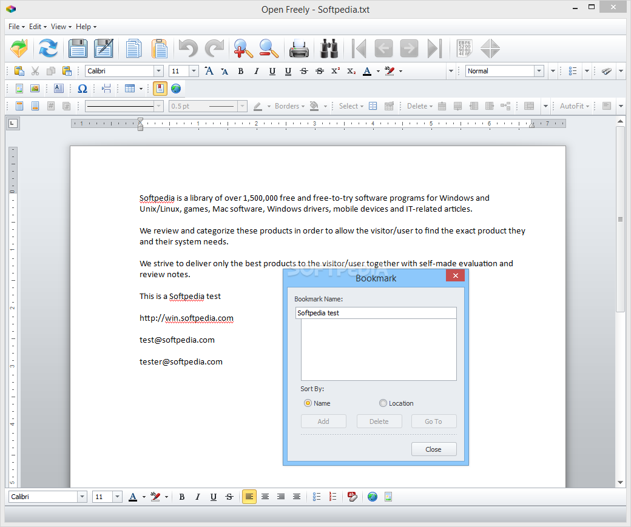Zoom in with the red-plus magnifier

click(243, 49)
